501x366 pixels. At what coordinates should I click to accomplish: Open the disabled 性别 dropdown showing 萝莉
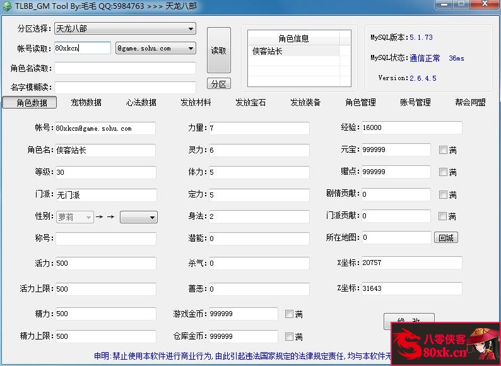tap(74, 217)
